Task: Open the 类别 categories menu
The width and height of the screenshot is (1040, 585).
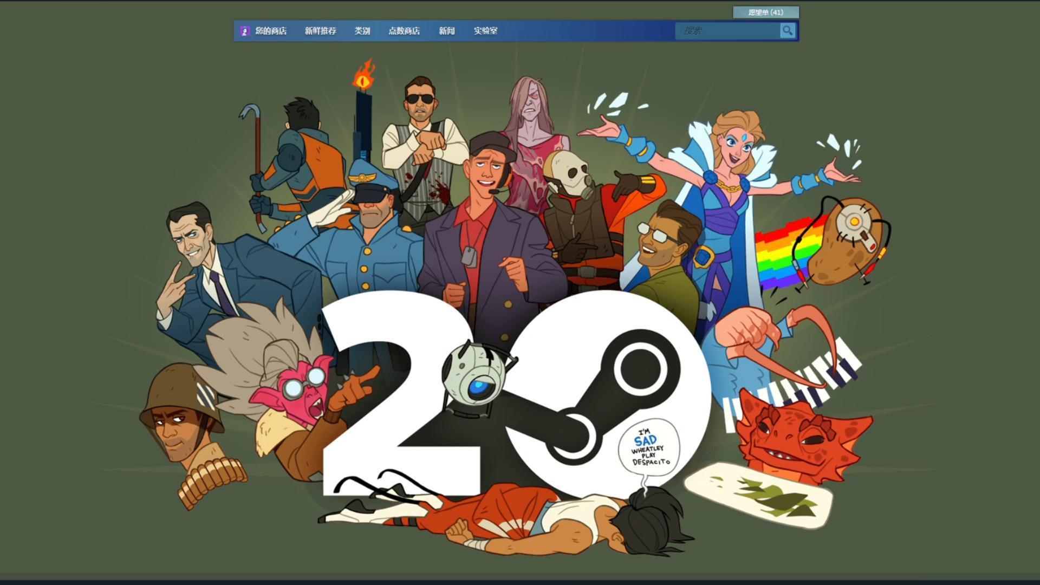Action: click(362, 31)
